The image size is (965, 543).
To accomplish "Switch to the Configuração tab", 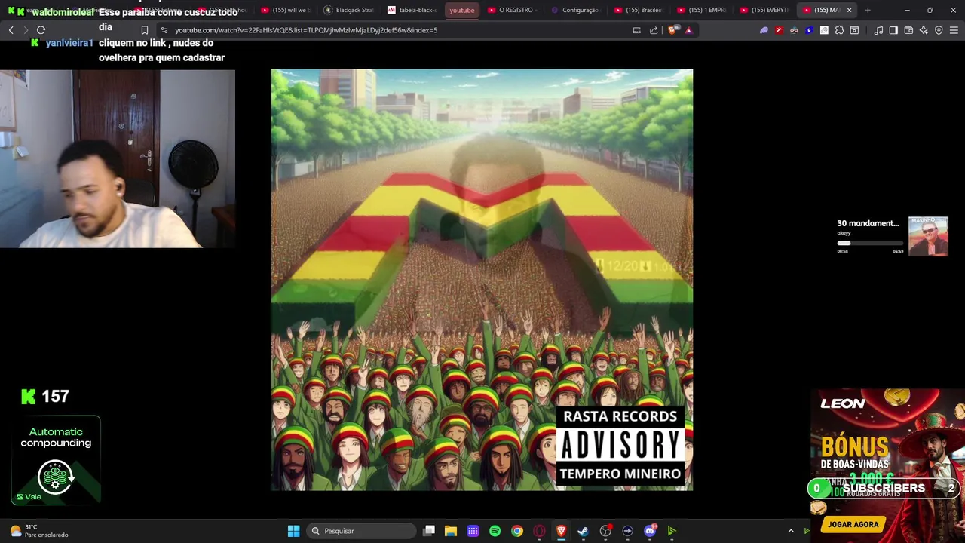I will pyautogui.click(x=575, y=10).
